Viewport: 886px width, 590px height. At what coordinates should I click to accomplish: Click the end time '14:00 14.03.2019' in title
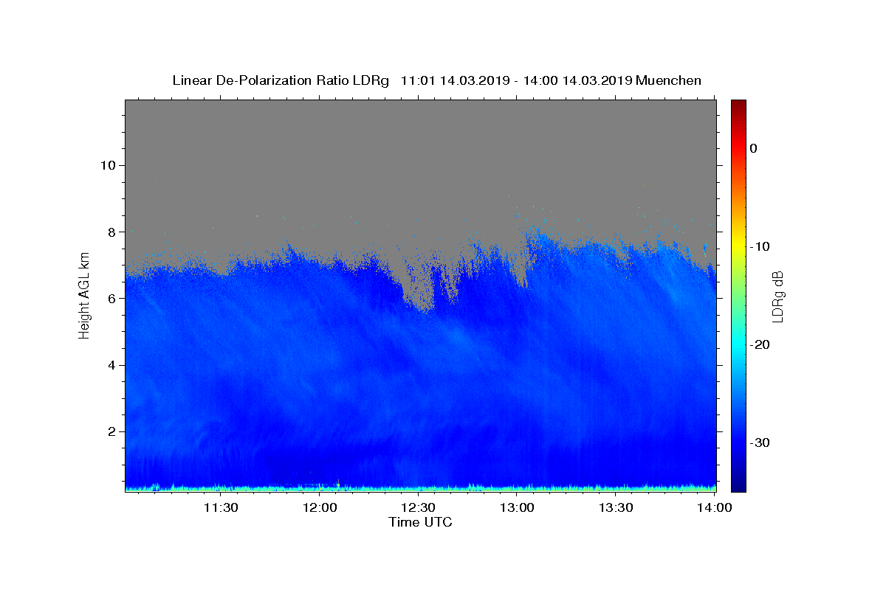point(578,80)
